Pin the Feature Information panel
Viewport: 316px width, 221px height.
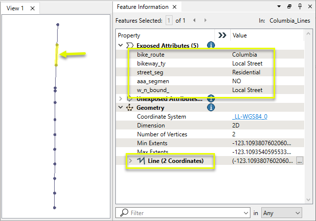coord(299,7)
